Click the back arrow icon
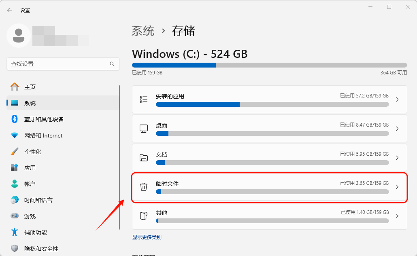The image size is (417, 256). 10,11
